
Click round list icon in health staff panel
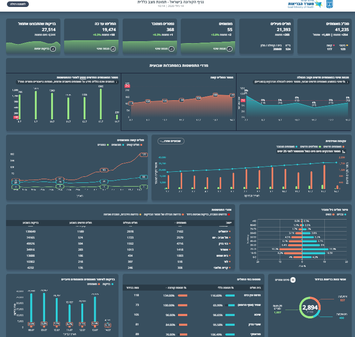293,280
